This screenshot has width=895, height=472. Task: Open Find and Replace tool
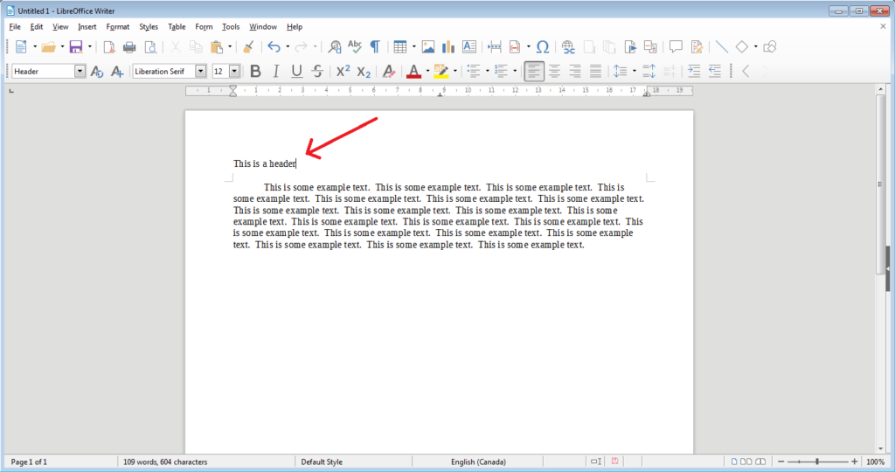[x=335, y=46]
